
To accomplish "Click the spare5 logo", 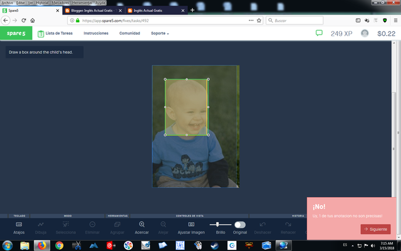I will tap(16, 33).
